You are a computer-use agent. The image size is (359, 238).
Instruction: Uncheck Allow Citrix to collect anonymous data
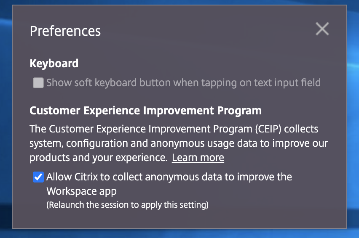[x=38, y=177]
